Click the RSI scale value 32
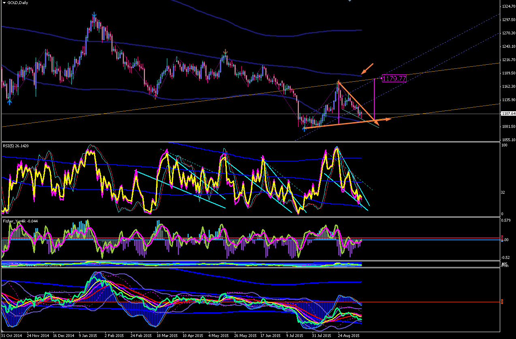Viewport: 516px width, 339px height. point(503,193)
